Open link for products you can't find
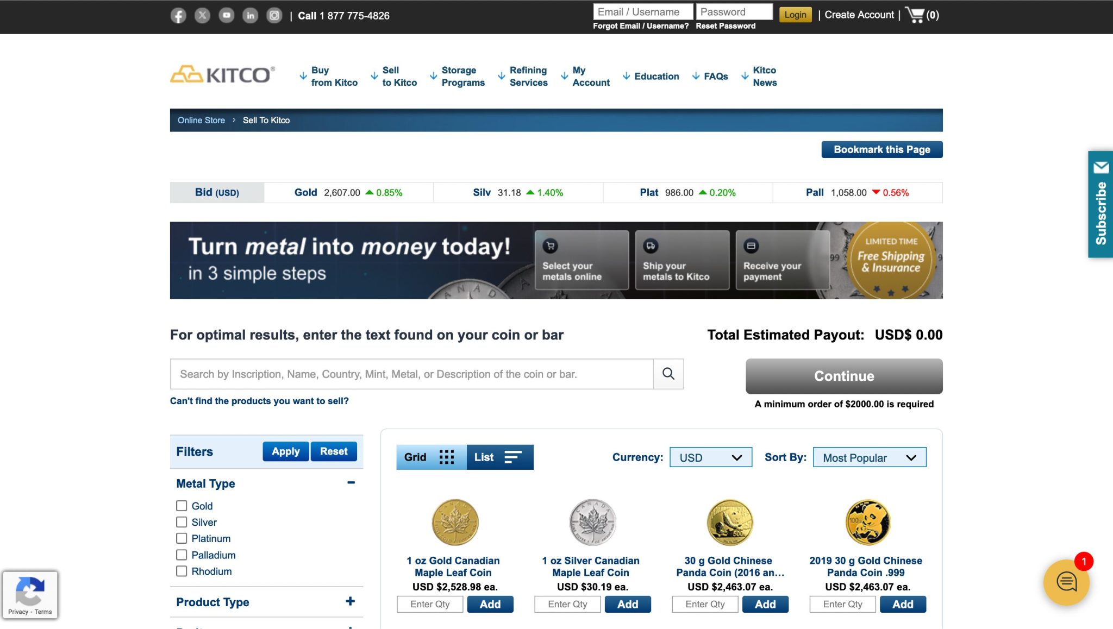This screenshot has height=629, width=1113. click(x=259, y=401)
